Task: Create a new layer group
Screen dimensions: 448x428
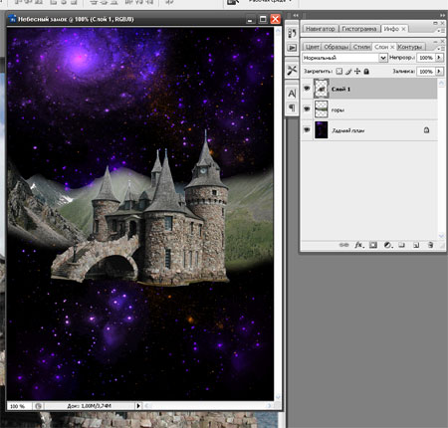Action: click(402, 245)
